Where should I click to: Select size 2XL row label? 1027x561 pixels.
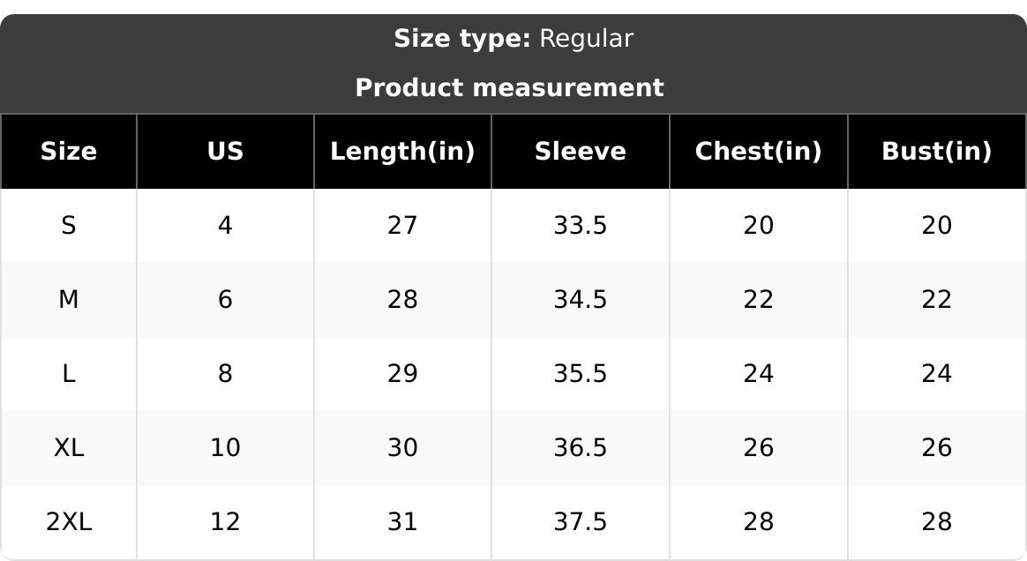coord(69,522)
